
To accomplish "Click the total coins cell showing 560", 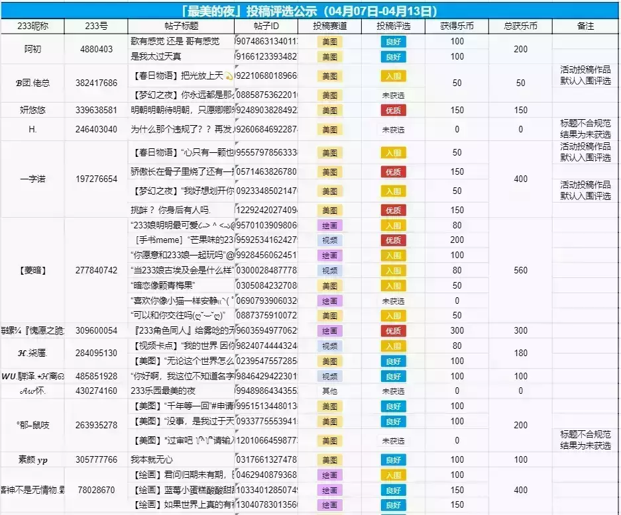I will 520,271.
